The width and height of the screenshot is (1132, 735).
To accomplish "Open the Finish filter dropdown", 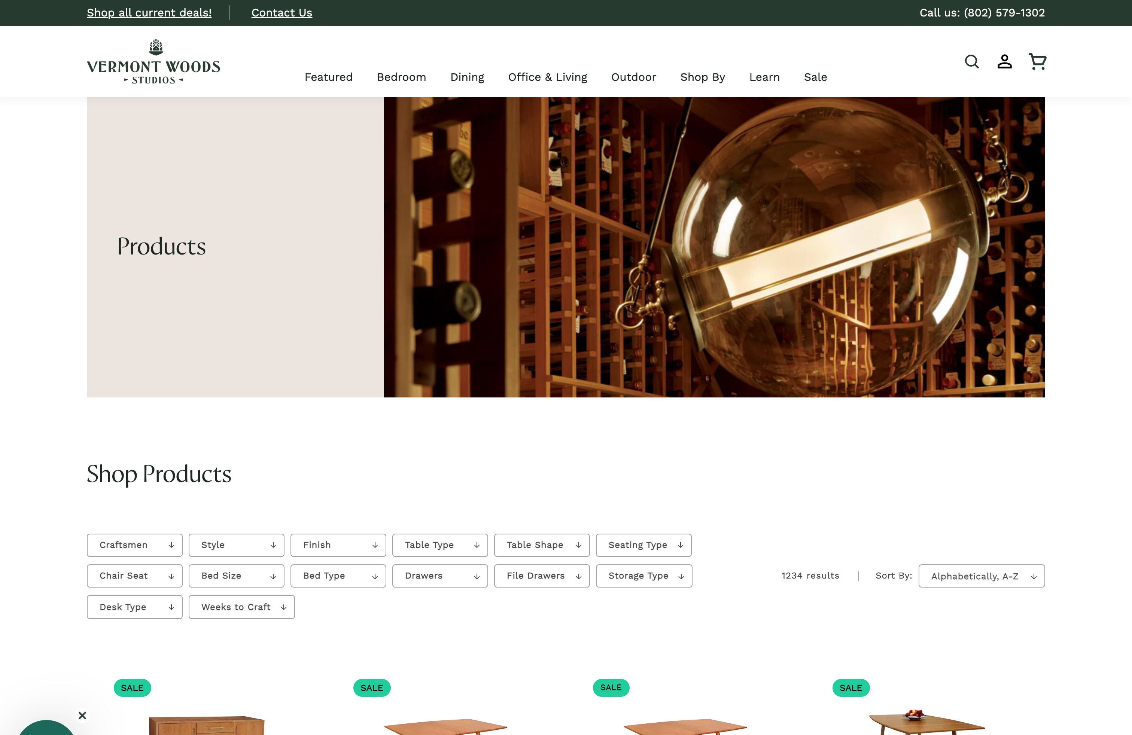I will point(338,545).
